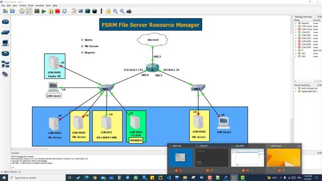Select the Insert a picture tool
The width and height of the screenshot is (322, 181).
click(x=80, y=11)
